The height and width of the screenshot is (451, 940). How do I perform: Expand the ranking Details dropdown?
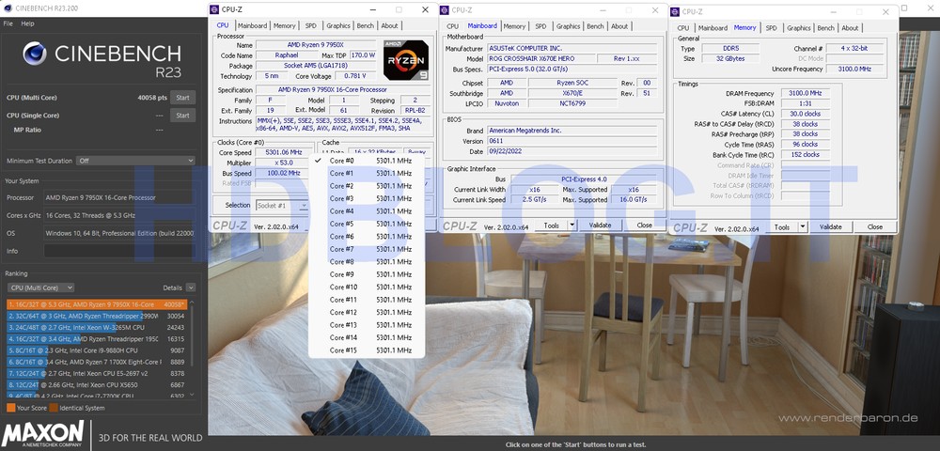[x=191, y=288]
